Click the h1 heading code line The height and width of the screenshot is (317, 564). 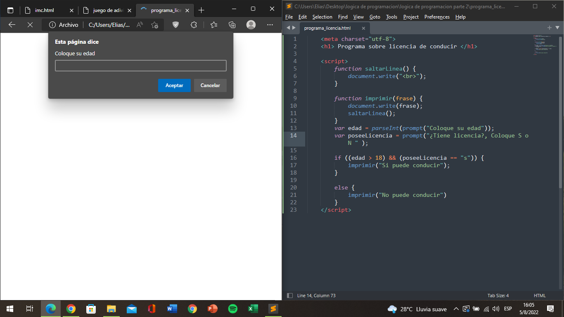[x=399, y=46]
